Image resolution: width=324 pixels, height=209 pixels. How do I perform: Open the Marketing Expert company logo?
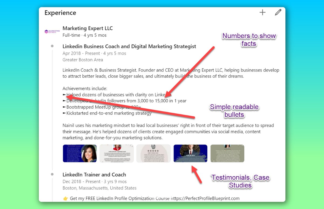52,32
